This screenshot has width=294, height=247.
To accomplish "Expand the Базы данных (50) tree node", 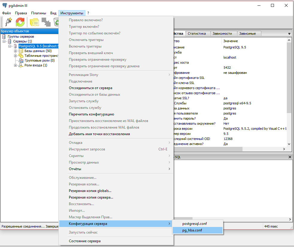I will tap(15, 51).
